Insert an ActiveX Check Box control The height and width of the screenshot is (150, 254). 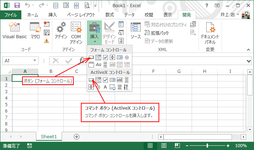pyautogui.click(x=105, y=80)
